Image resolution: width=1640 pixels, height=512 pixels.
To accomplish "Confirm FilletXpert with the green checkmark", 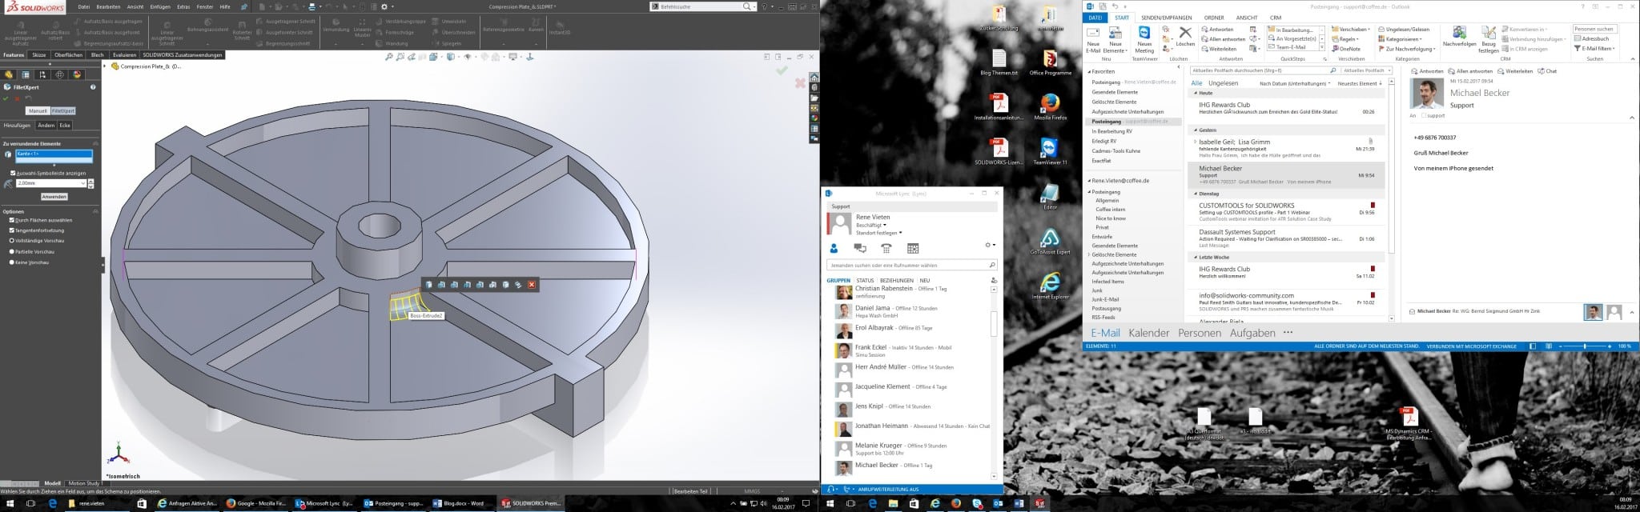I will coord(6,98).
